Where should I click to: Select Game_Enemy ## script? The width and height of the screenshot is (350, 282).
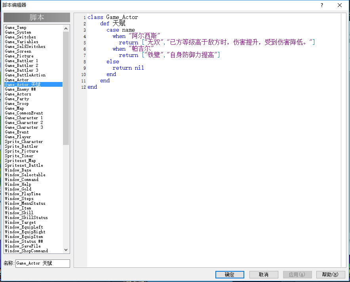34,89
